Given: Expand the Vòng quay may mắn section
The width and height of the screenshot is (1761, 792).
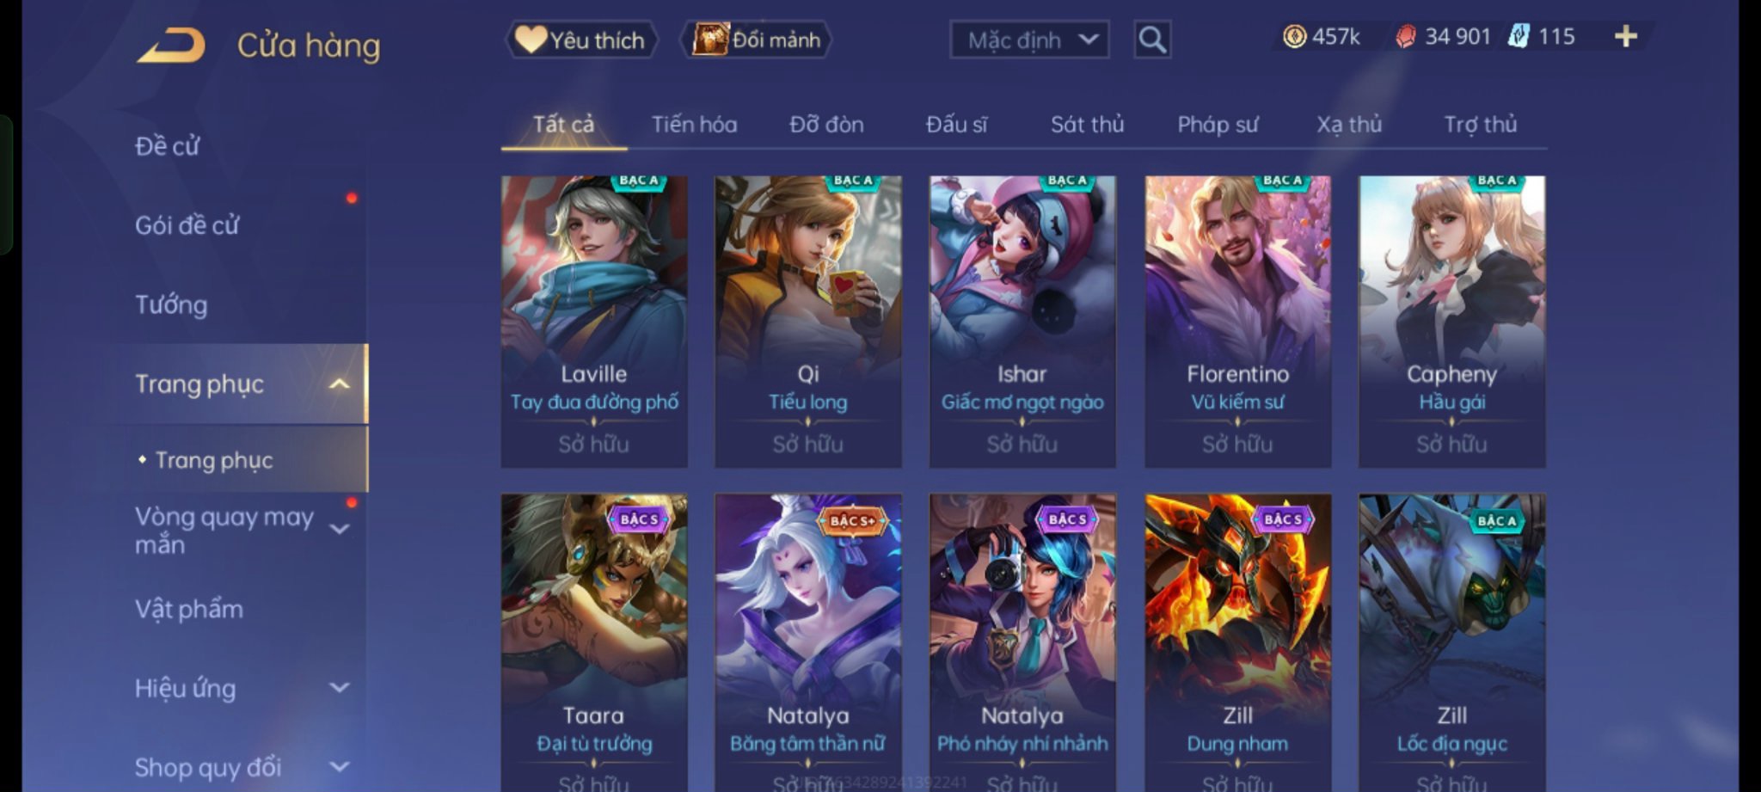Looking at the screenshot, I should [340, 529].
